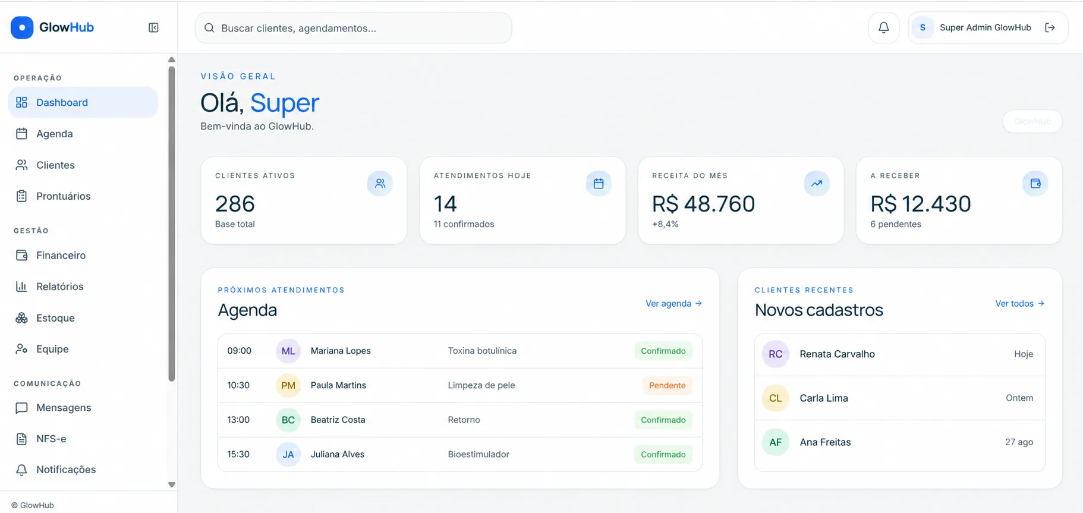
Task: Click the logout icon beside Super Admin GlowHub
Action: 1050,27
